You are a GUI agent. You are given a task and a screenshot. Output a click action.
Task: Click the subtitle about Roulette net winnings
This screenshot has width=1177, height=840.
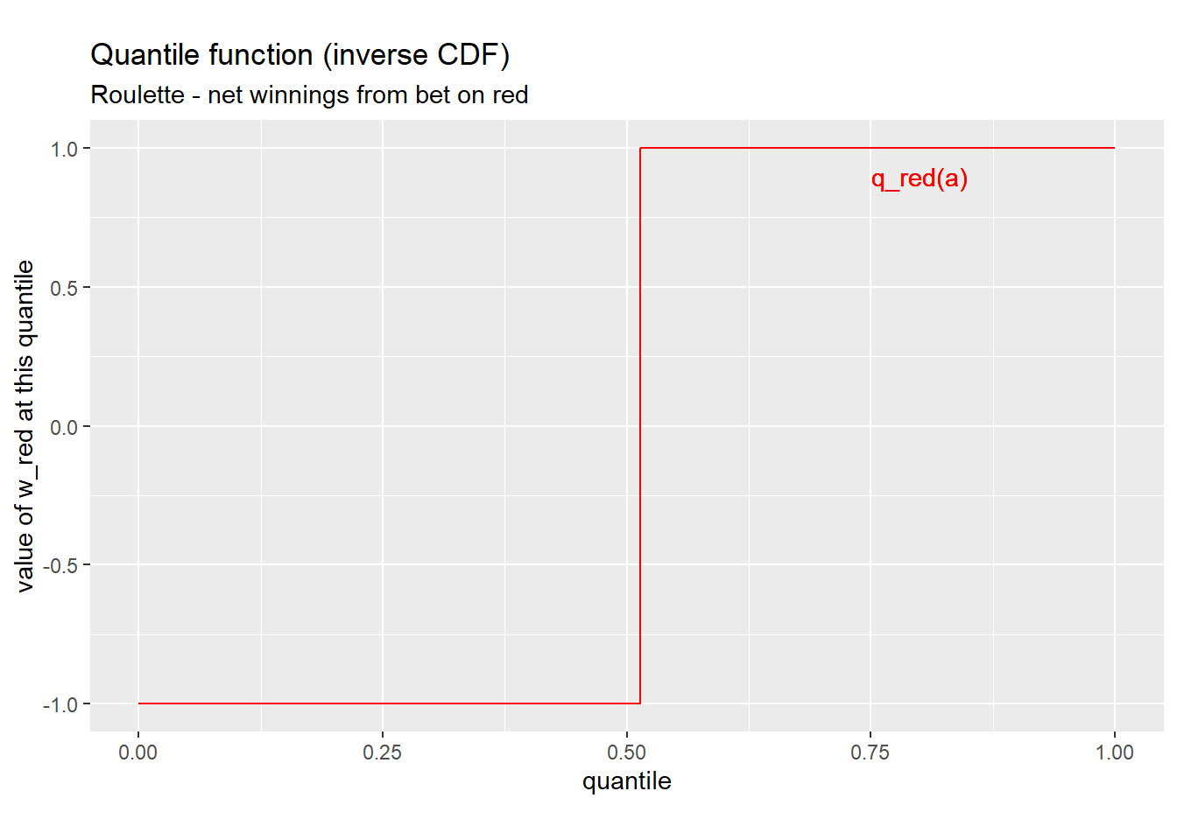click(x=309, y=94)
